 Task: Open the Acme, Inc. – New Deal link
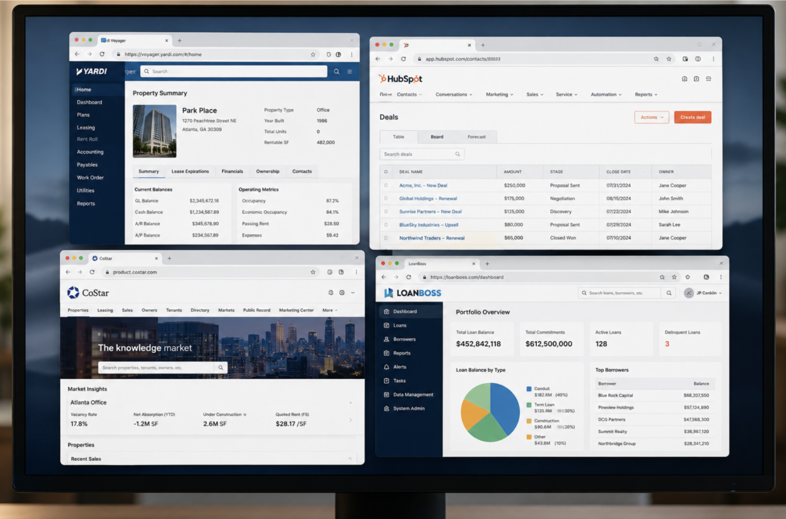pyautogui.click(x=423, y=185)
